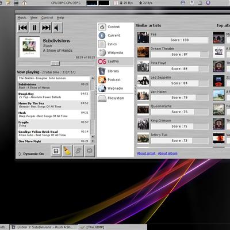Switch to Listen window in taskbar
The height and width of the screenshot is (230, 230).
[x=44, y=227]
